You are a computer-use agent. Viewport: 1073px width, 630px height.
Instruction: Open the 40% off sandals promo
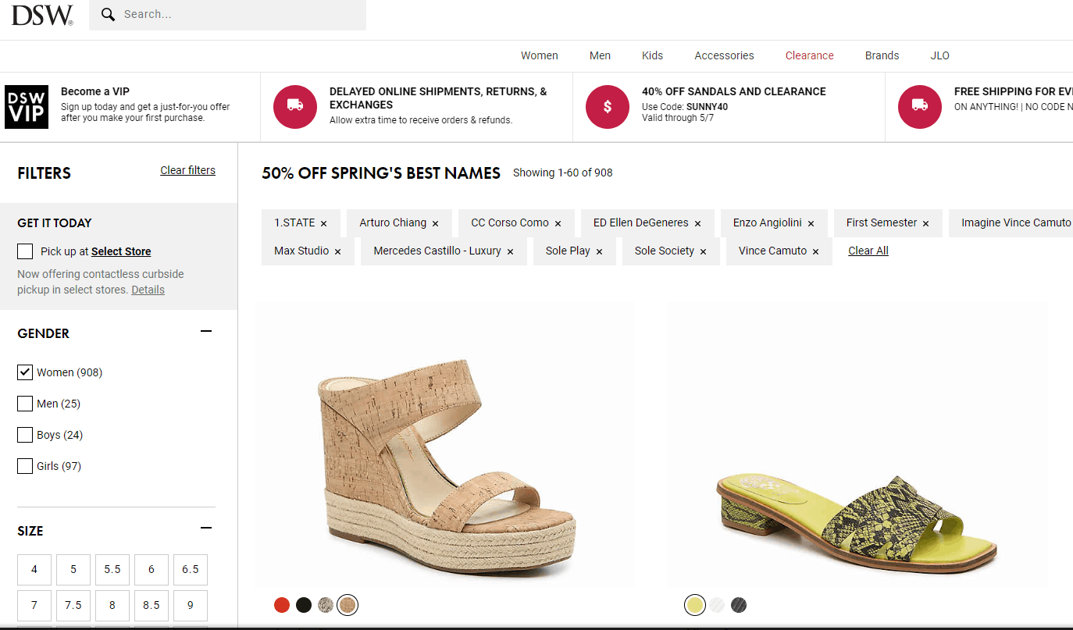coord(733,91)
